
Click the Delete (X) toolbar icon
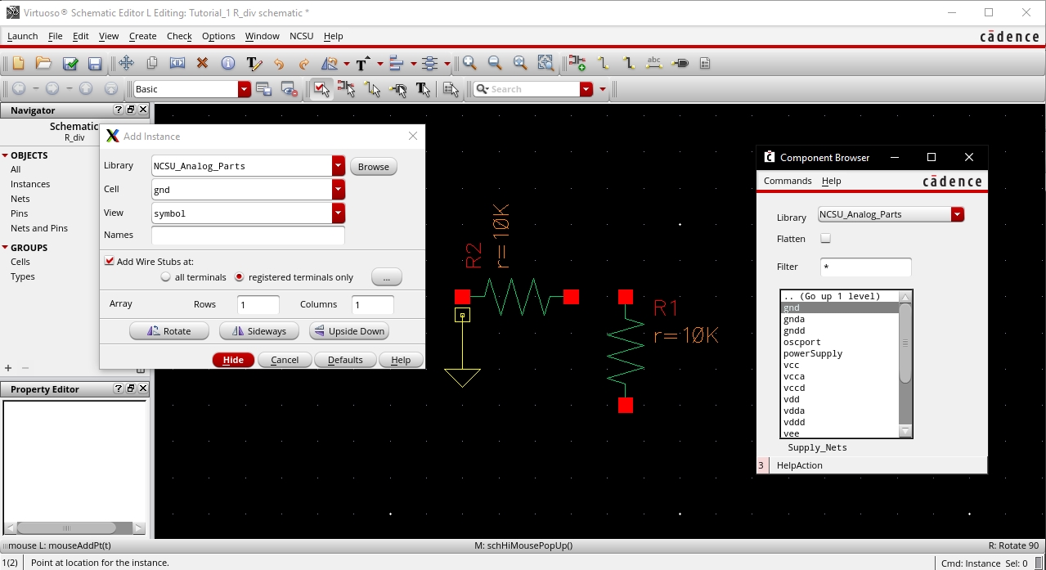[x=202, y=64]
